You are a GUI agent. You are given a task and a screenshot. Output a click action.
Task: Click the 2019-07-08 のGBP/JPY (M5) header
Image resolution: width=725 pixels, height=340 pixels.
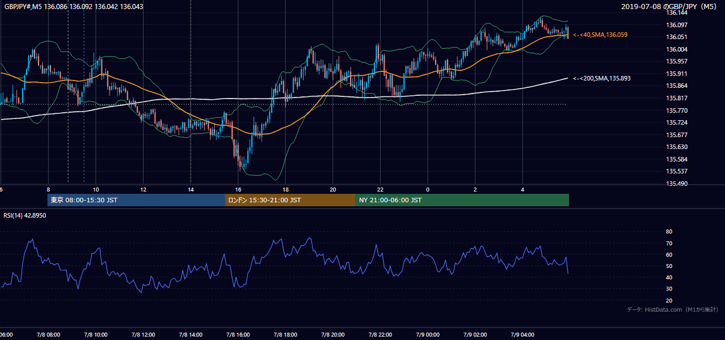coord(669,6)
